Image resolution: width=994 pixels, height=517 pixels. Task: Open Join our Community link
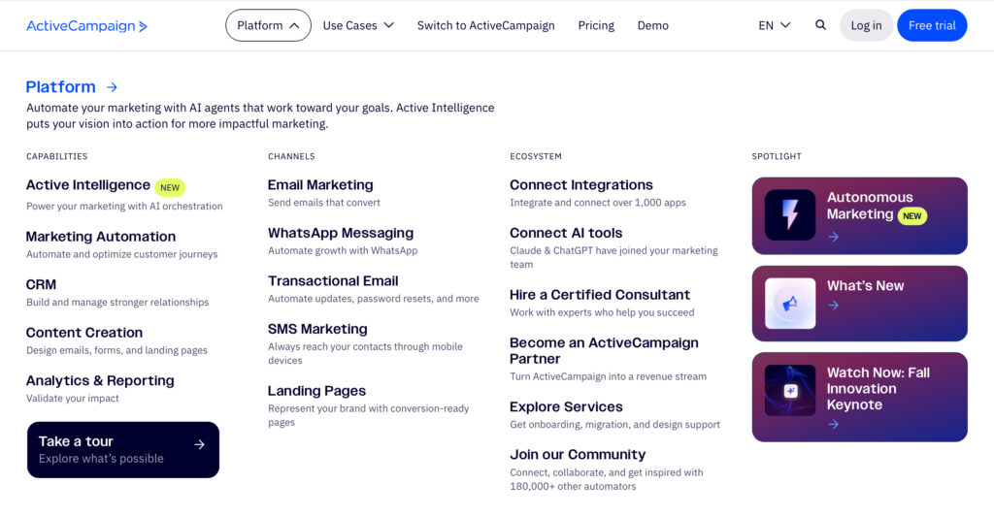click(x=578, y=454)
